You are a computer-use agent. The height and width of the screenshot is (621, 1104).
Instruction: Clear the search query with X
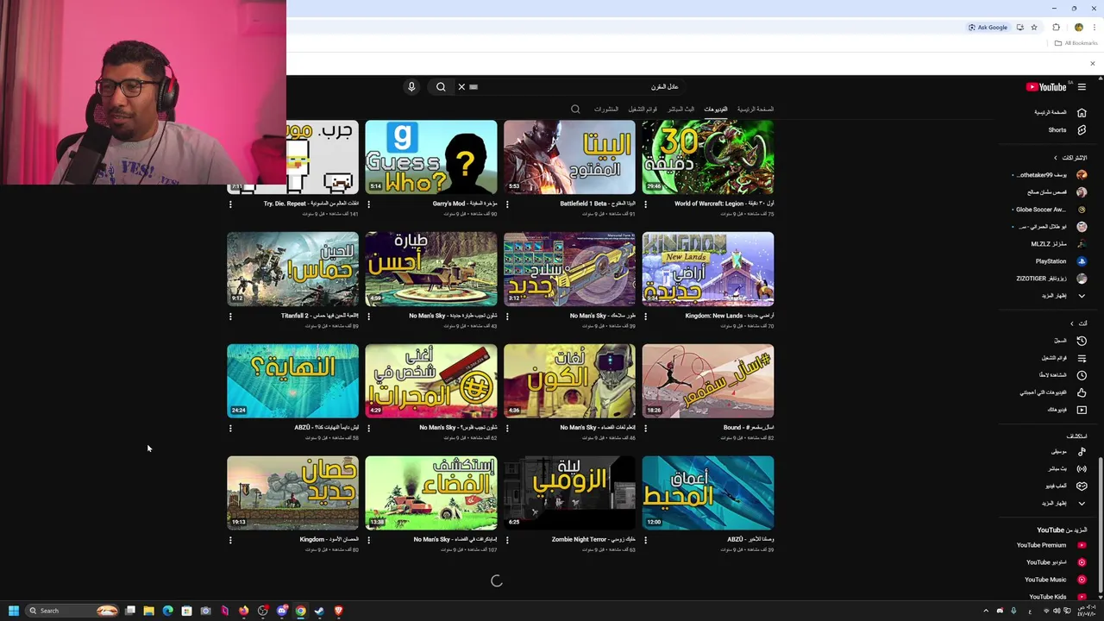pyautogui.click(x=461, y=87)
